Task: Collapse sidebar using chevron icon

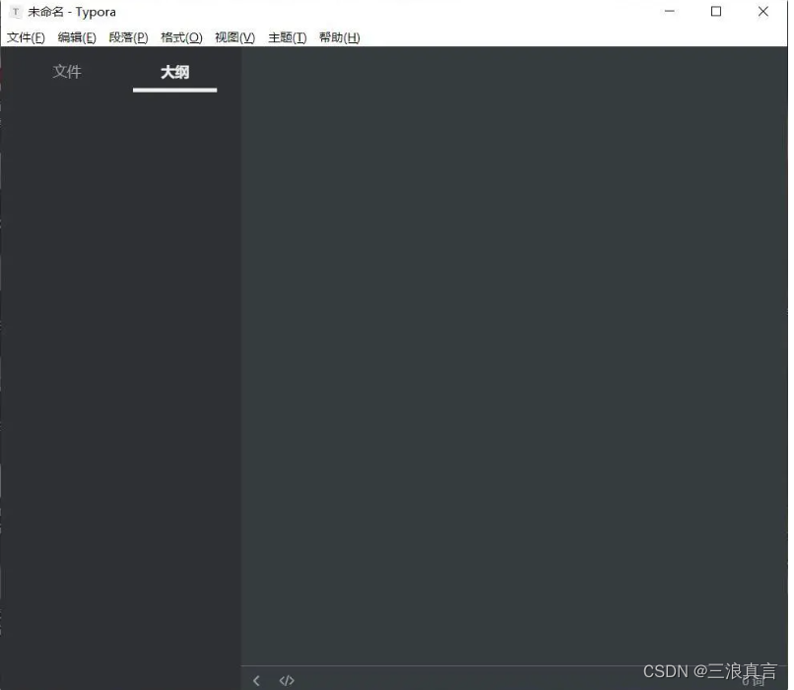Action: click(257, 679)
